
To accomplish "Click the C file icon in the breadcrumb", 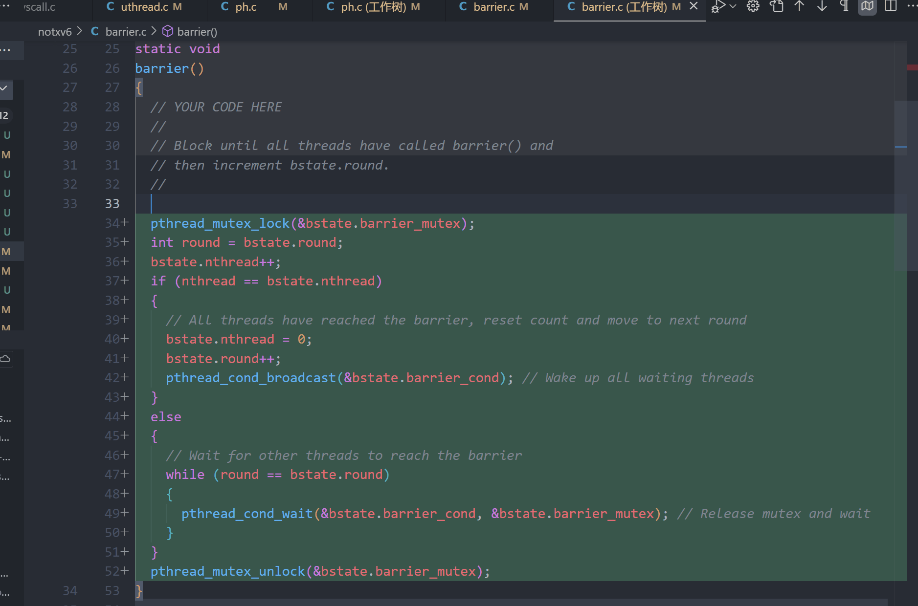I will click(95, 31).
